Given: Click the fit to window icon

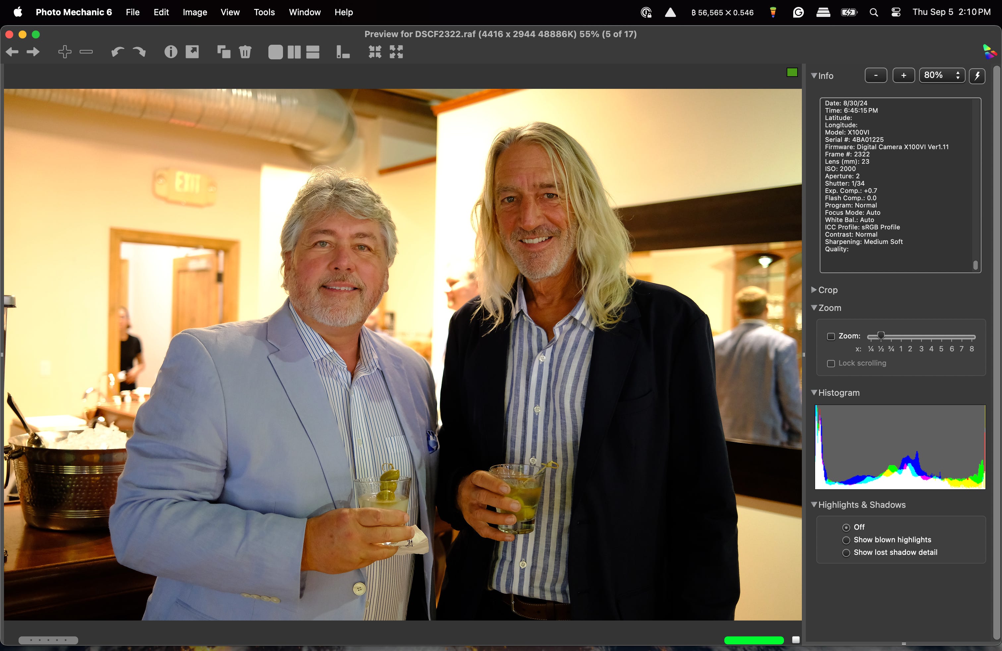Looking at the screenshot, I should pyautogui.click(x=375, y=52).
